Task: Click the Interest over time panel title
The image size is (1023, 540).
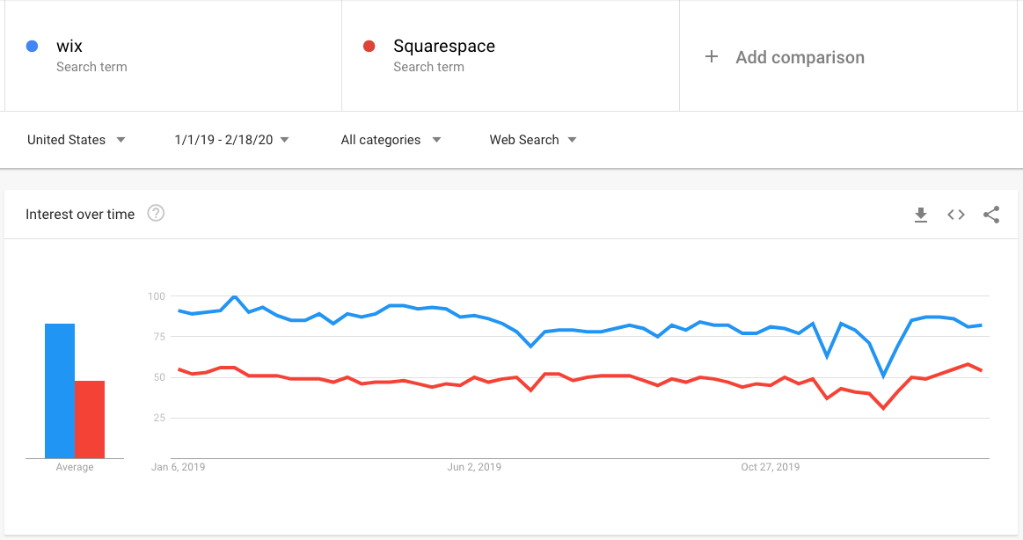Action: click(x=80, y=214)
